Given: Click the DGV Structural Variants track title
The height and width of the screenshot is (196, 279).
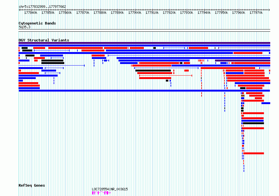Looking at the screenshot, I should 44,40.
